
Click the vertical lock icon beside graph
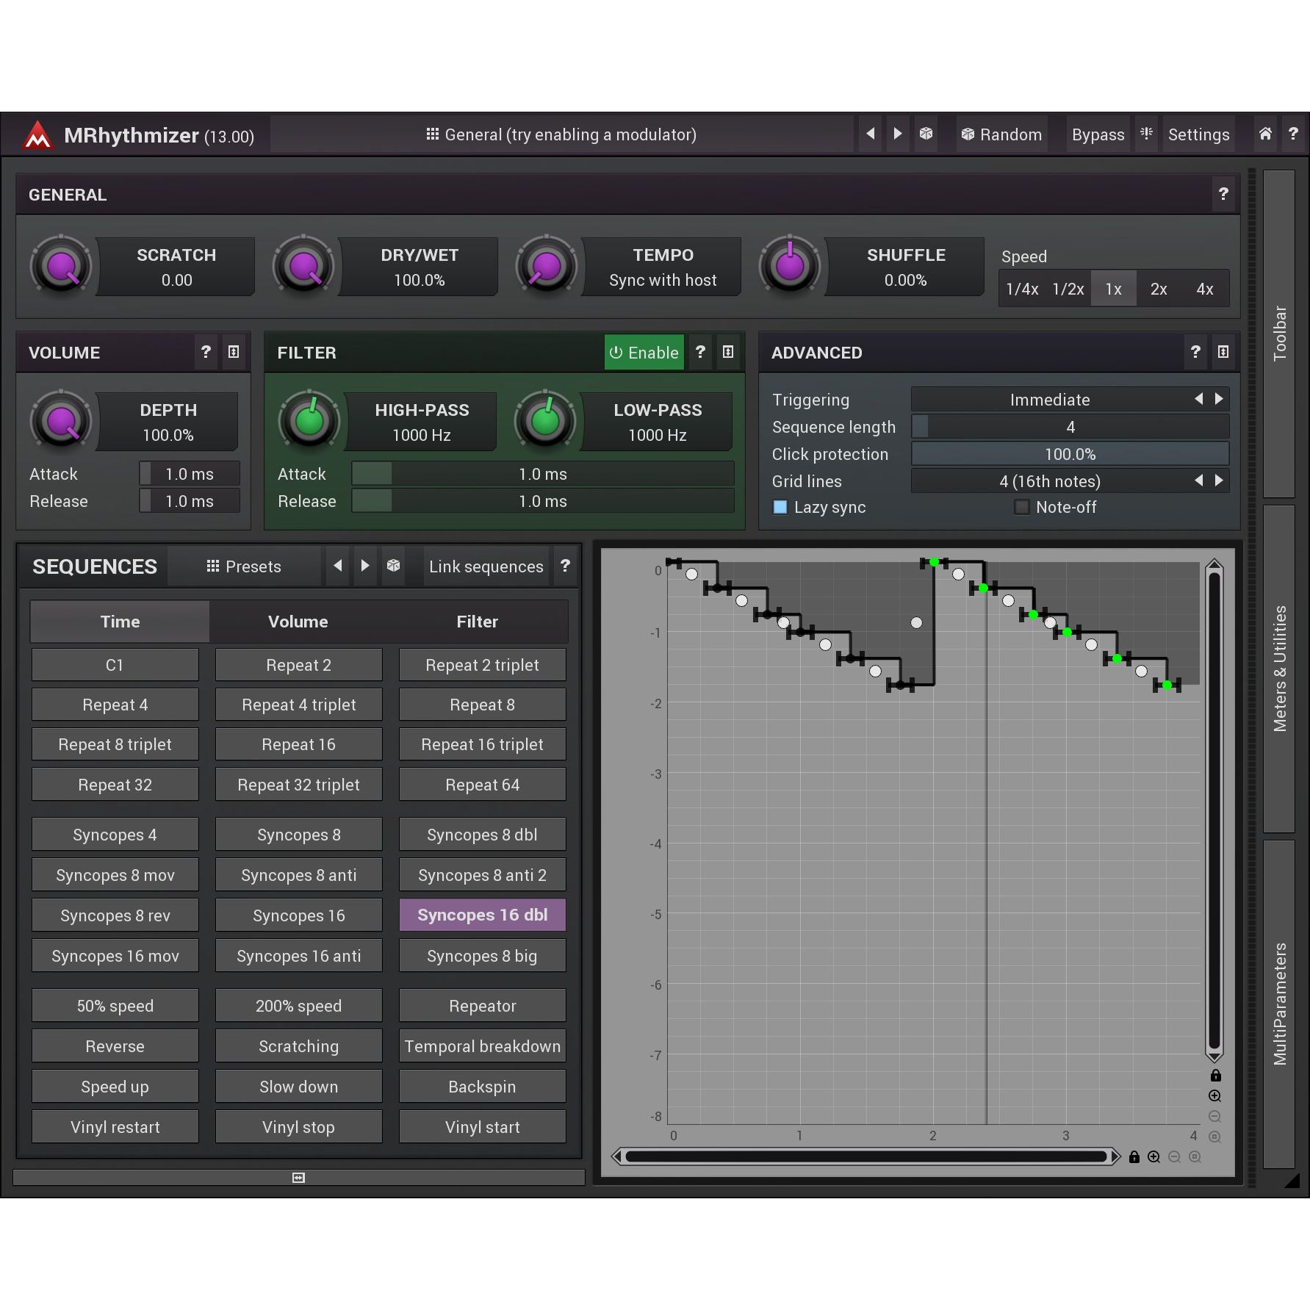pos(1215,1076)
